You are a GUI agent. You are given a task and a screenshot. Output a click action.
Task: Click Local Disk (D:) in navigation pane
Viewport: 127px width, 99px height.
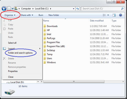click(x=17, y=82)
